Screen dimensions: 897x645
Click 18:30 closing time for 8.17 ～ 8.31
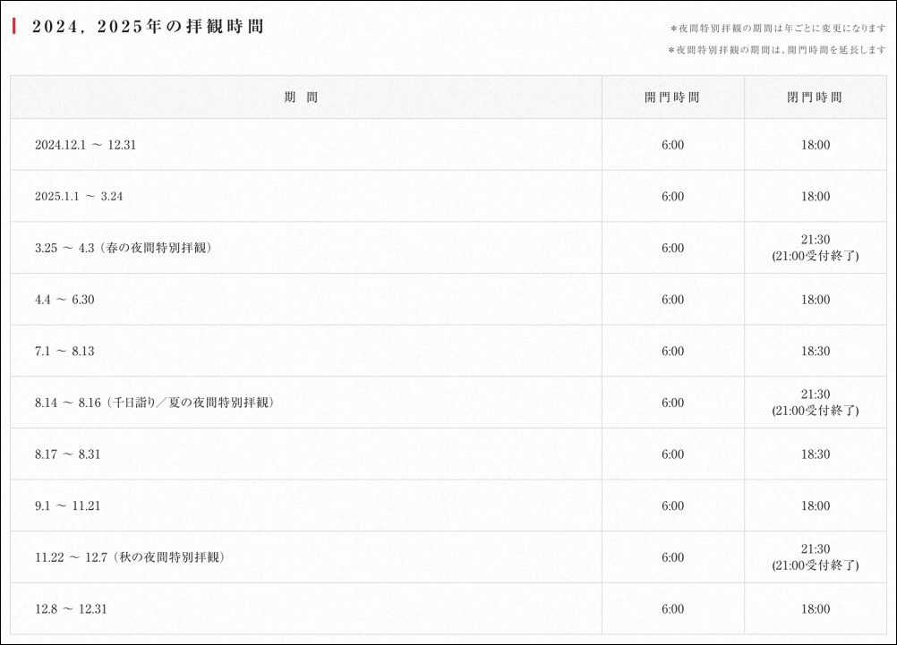pos(816,454)
